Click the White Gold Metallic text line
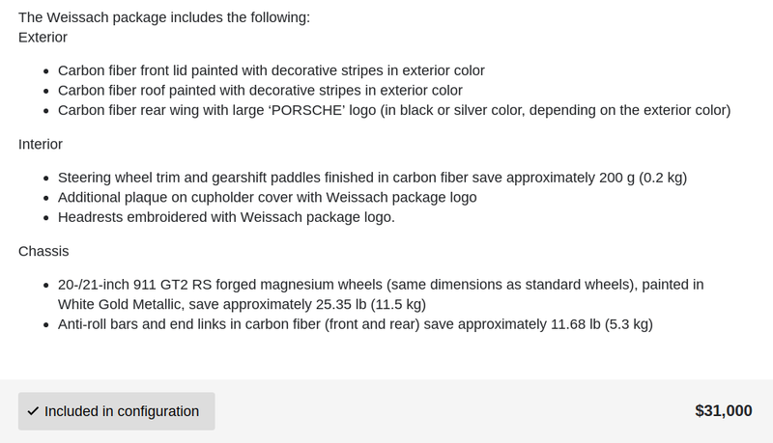 pyautogui.click(x=242, y=305)
